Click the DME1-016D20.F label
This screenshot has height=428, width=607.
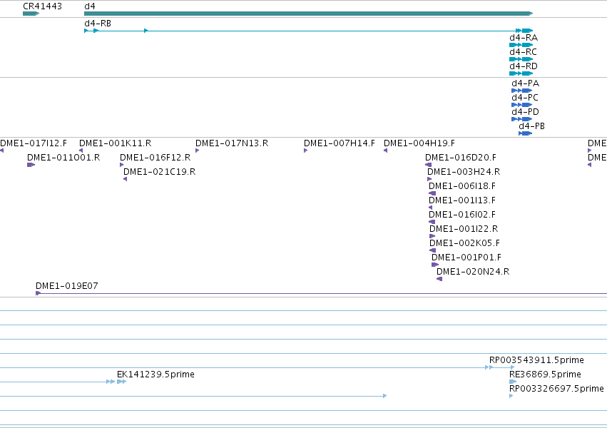(461, 158)
